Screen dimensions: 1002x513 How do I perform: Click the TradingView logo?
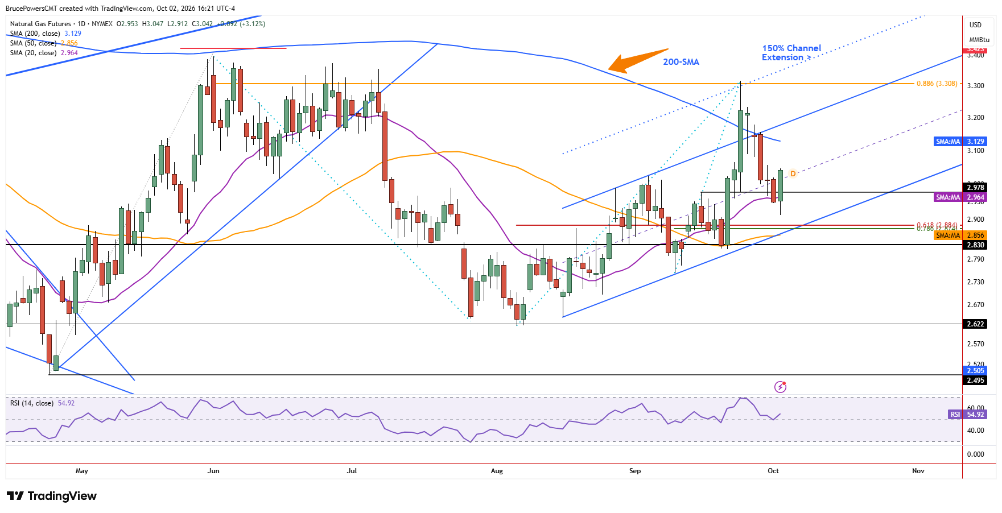pos(52,496)
